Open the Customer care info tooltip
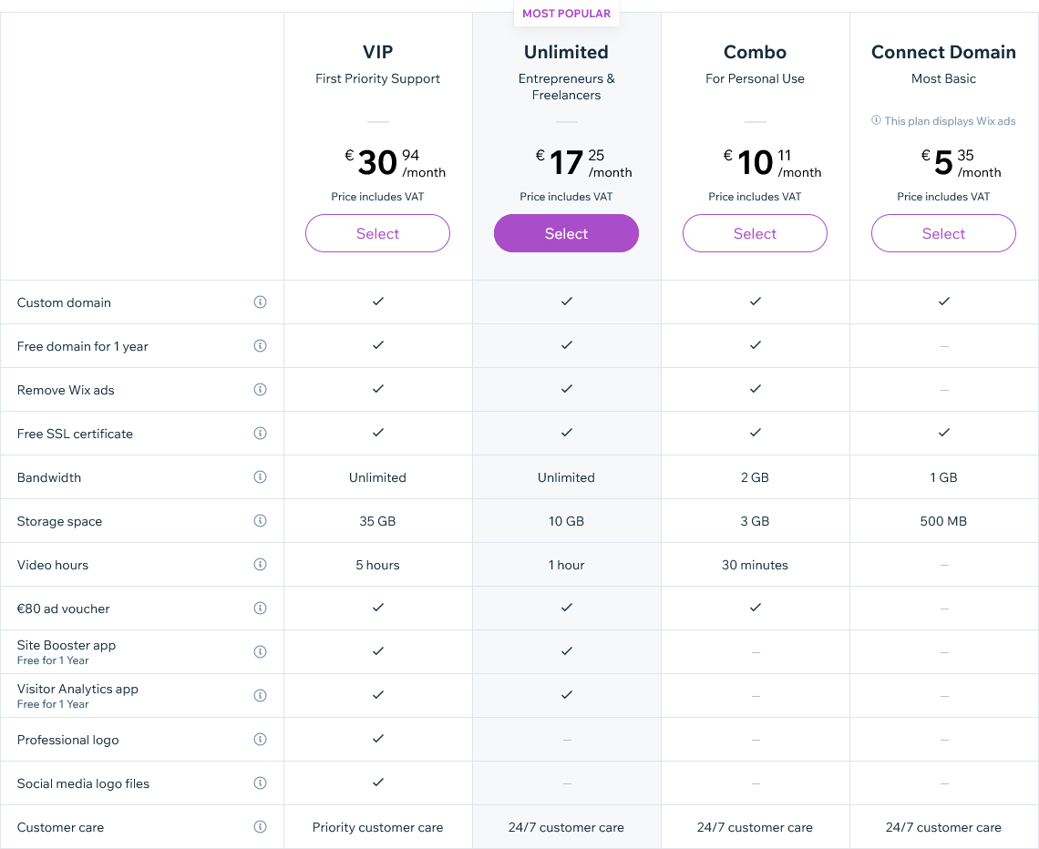 [260, 826]
